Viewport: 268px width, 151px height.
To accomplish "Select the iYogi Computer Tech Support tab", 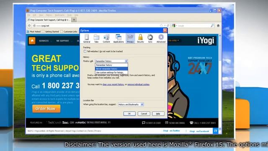I will pos(49,20).
